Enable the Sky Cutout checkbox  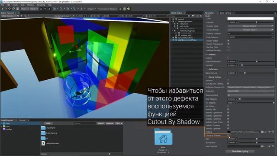point(228,106)
